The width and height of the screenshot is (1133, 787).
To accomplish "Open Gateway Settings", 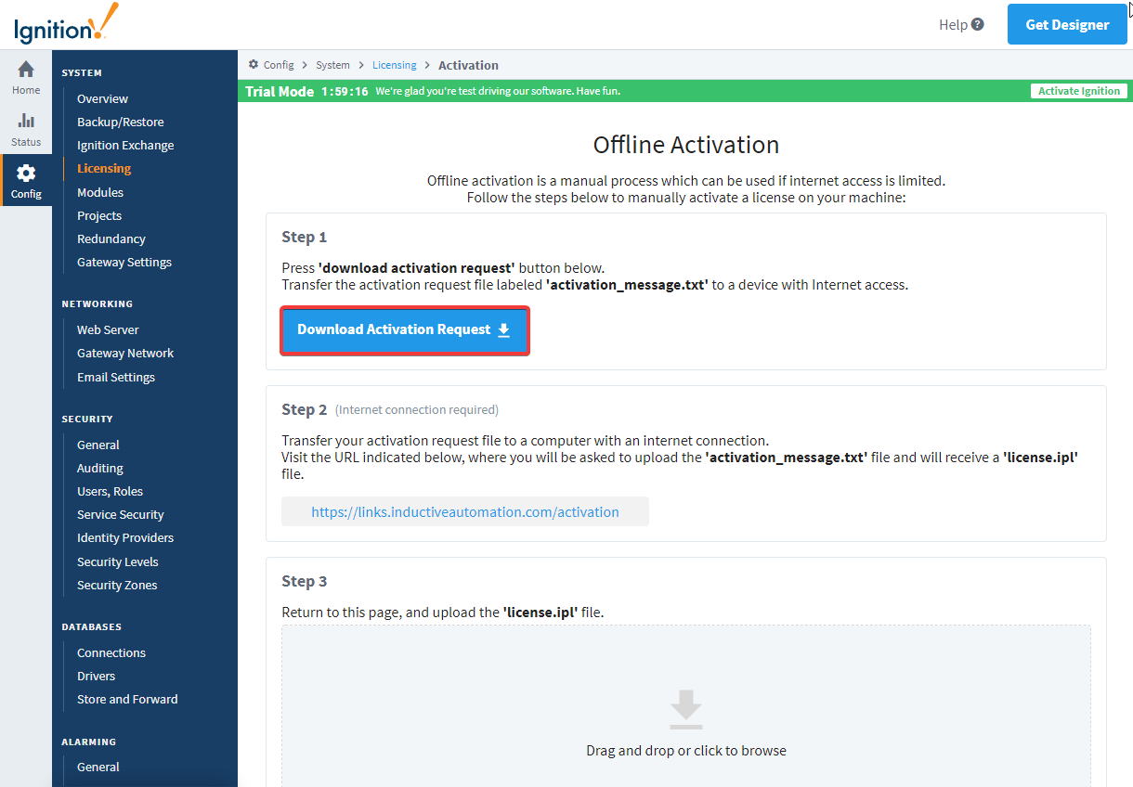I will click(124, 262).
